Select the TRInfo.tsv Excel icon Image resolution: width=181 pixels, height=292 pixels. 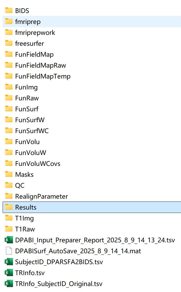[x=9, y=273]
